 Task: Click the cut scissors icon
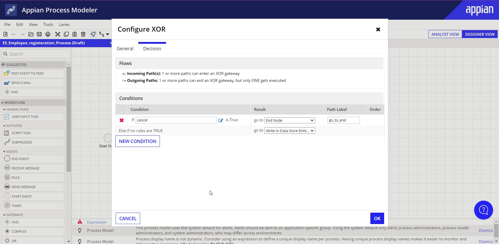pos(58,34)
